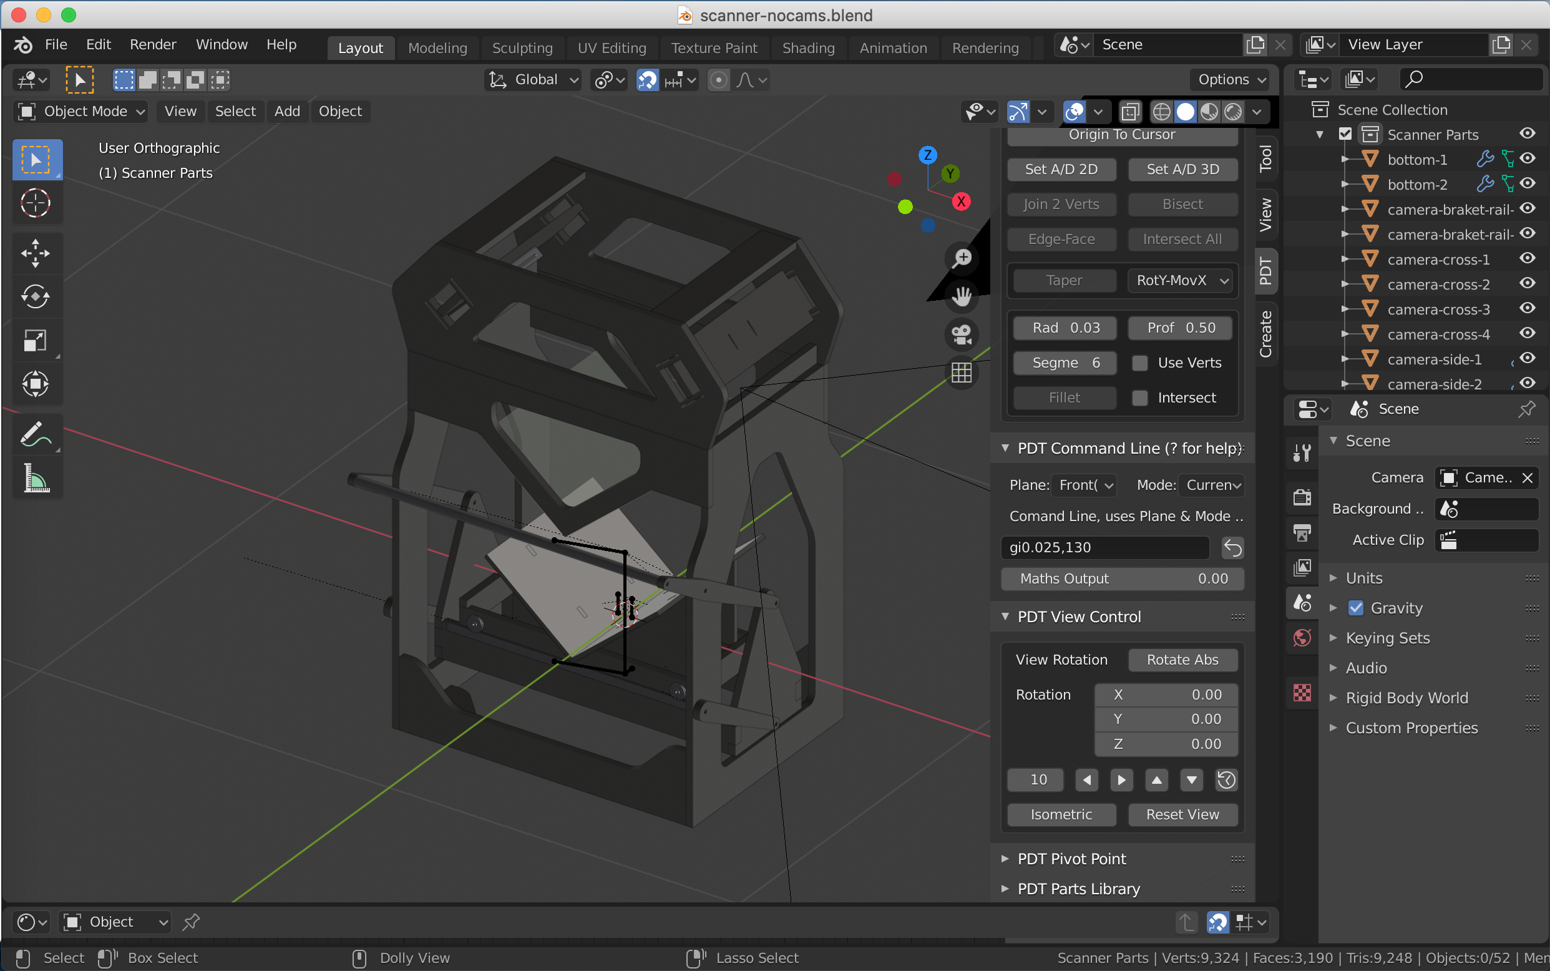Click the Isometric button
1550x971 pixels.
[1061, 814]
